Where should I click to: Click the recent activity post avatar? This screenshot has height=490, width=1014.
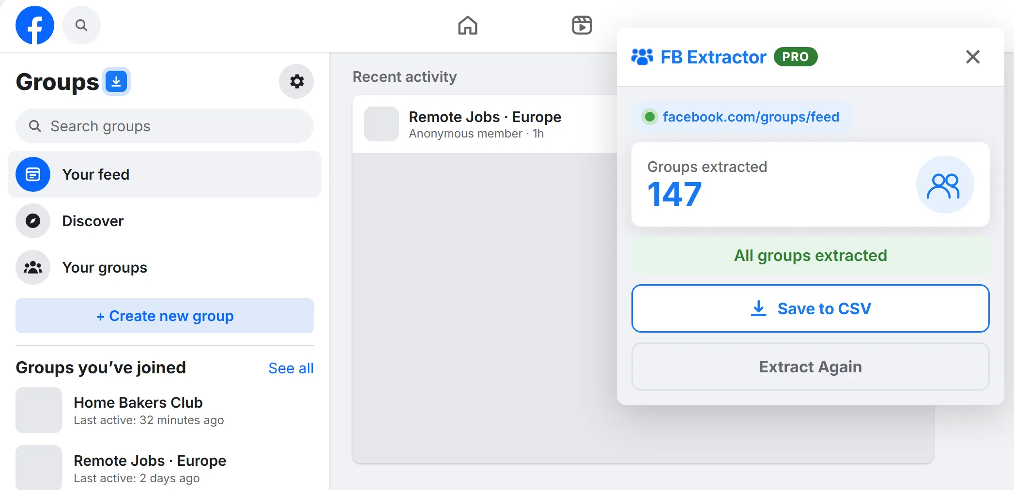[382, 124]
